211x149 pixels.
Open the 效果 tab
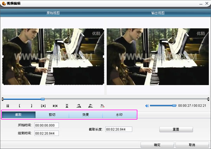86,115
